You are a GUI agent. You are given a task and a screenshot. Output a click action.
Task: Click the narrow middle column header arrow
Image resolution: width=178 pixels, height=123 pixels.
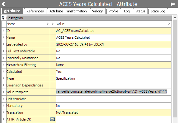(53, 24)
